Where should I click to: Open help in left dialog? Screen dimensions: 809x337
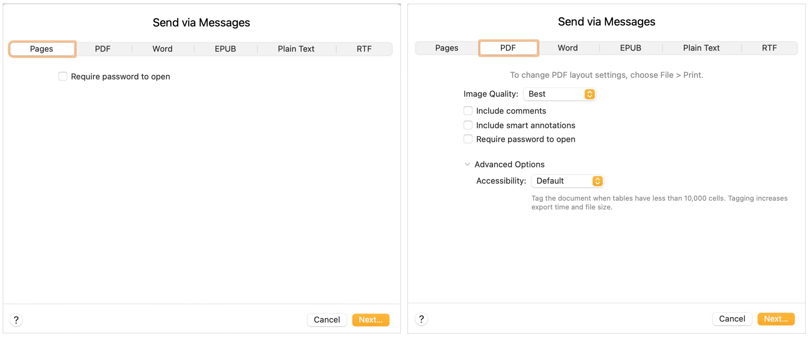[16, 320]
